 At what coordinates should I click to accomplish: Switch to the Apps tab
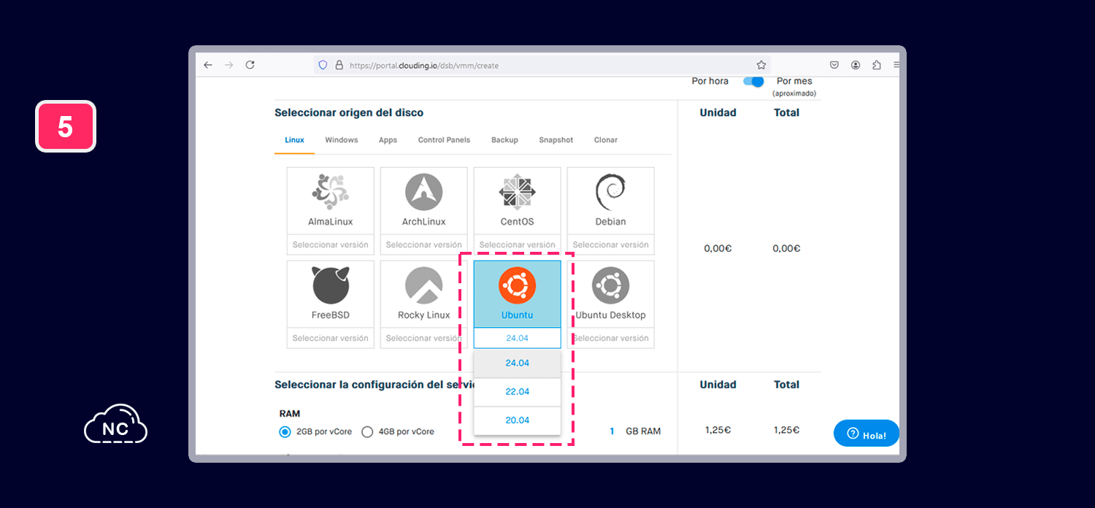(388, 139)
